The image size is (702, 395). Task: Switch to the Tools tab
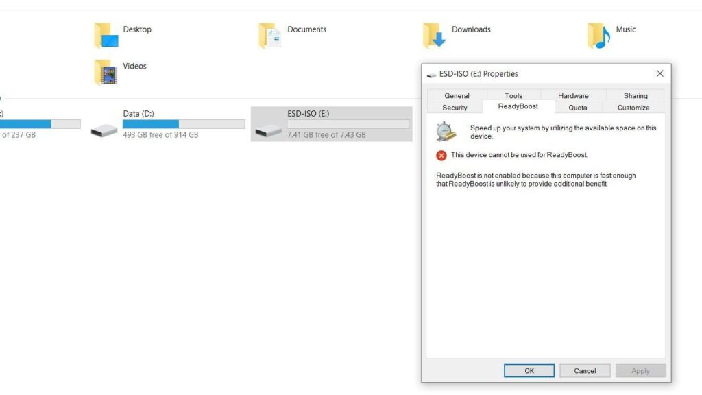tap(513, 95)
